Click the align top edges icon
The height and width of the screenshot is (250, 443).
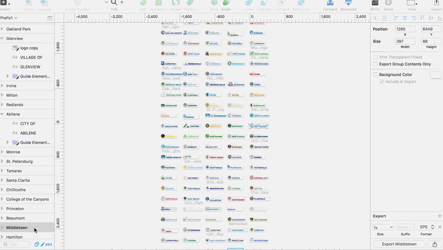pyautogui.click(x=422, y=18)
